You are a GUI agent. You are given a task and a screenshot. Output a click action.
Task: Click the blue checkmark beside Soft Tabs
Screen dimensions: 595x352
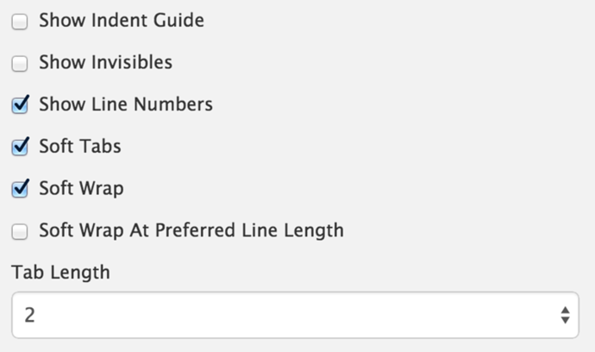coord(21,147)
